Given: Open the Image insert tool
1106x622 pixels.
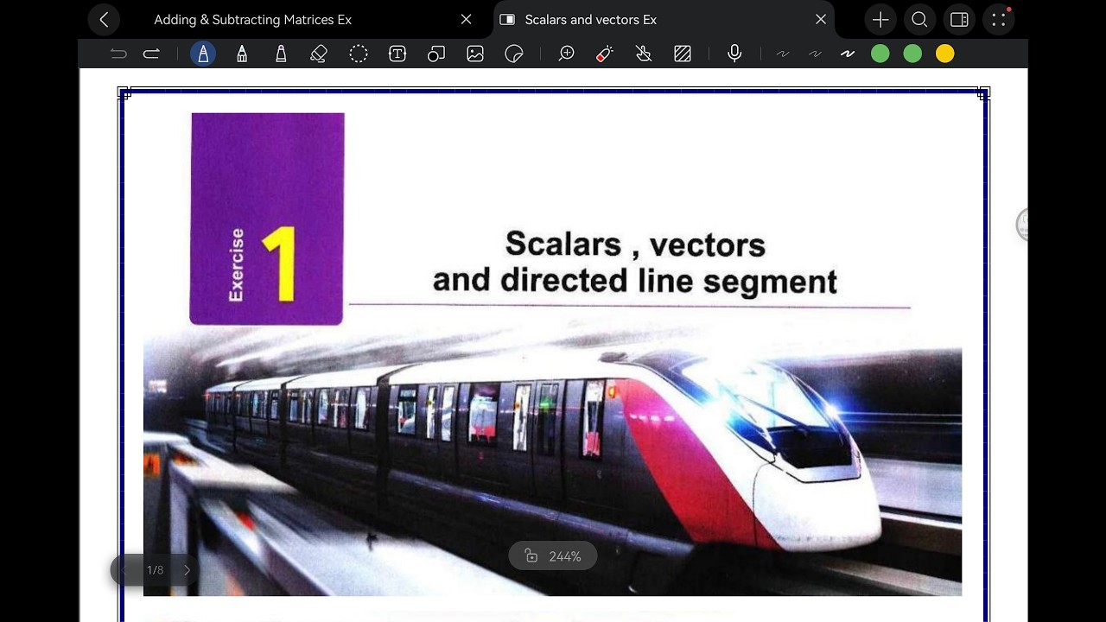Looking at the screenshot, I should 475,54.
